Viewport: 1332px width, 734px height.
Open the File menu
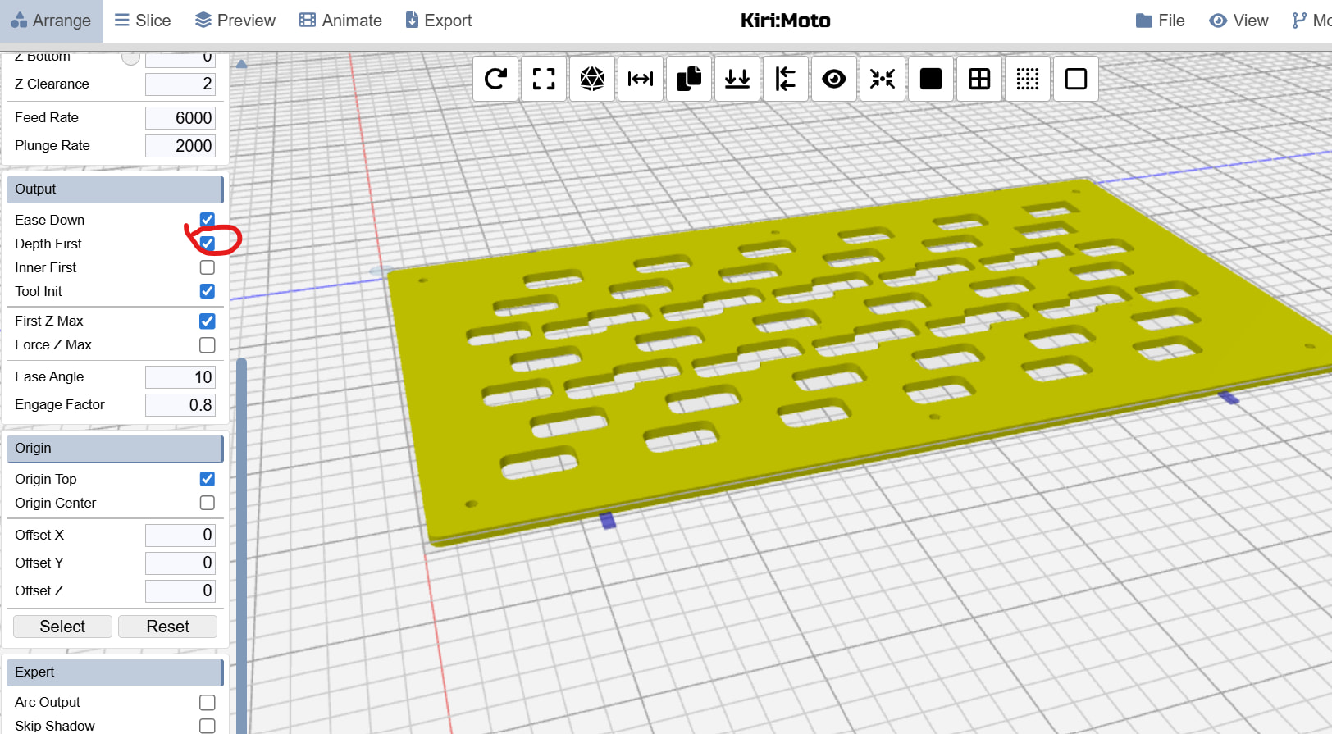(1160, 21)
